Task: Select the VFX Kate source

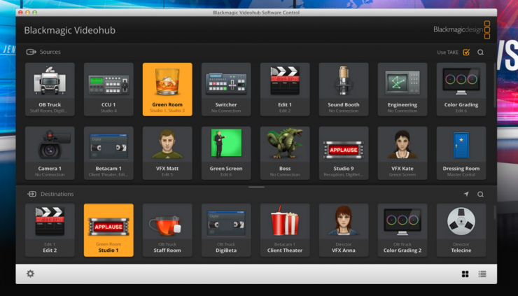Action: pos(402,153)
